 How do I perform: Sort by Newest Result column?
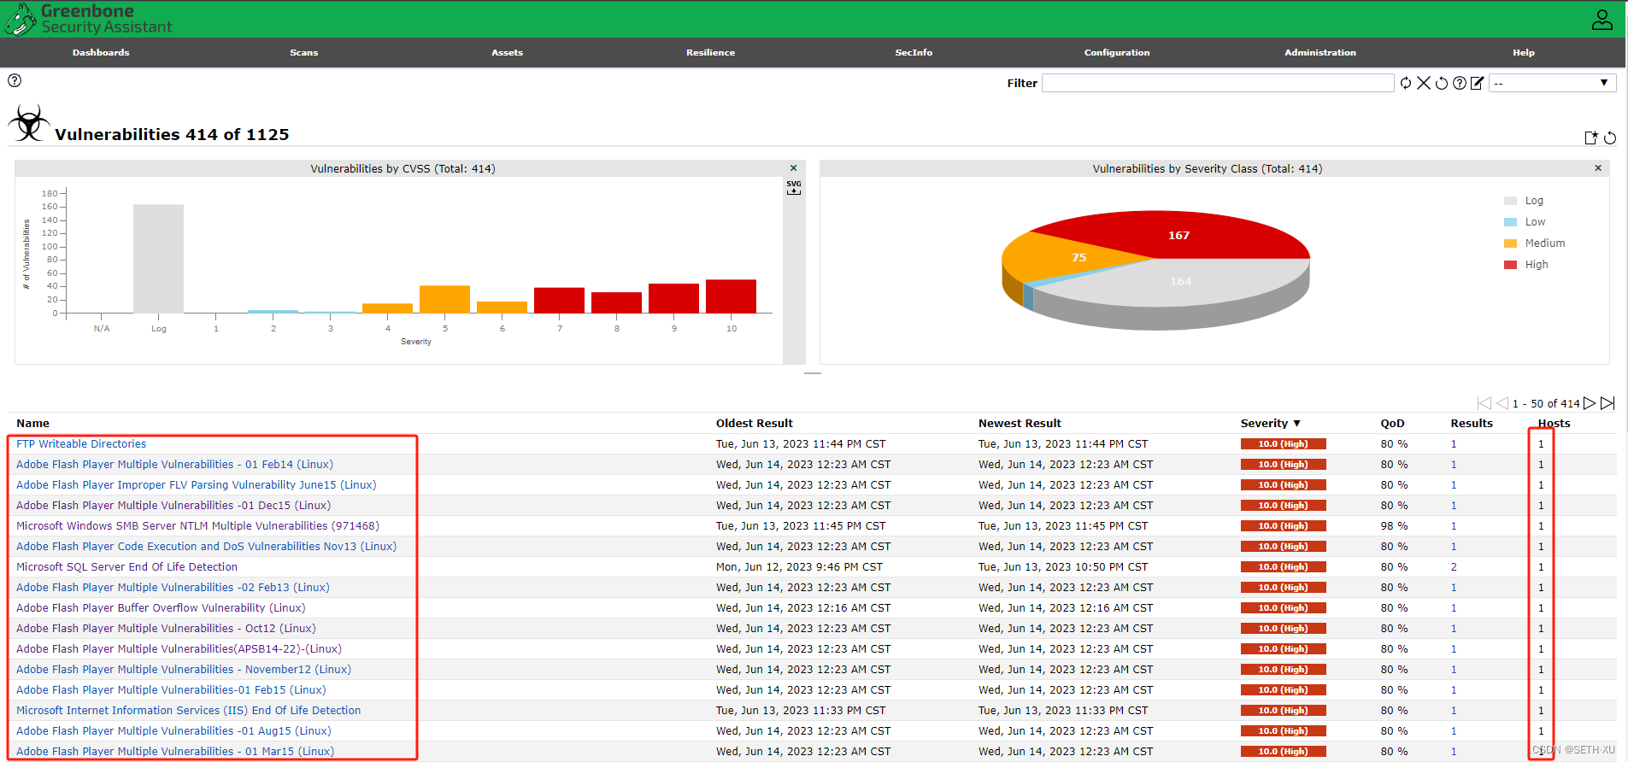pyautogui.click(x=1020, y=423)
